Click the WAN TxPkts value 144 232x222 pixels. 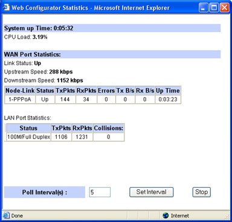point(65,100)
